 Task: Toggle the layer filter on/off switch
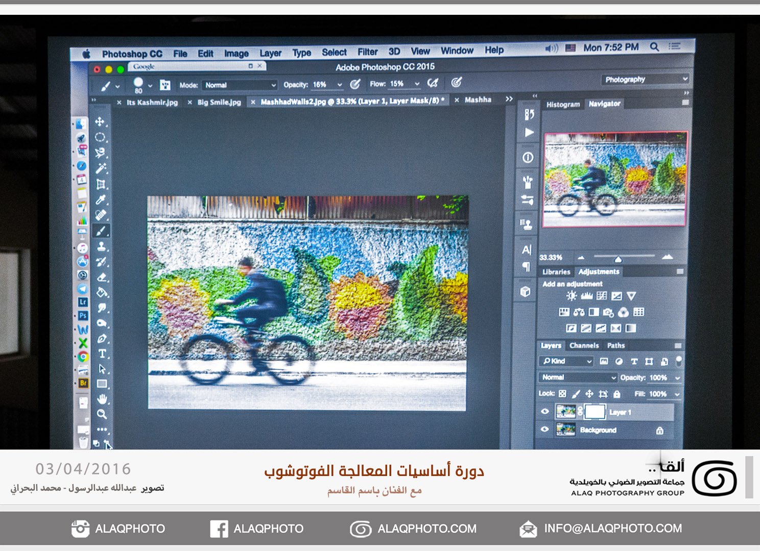click(x=679, y=361)
